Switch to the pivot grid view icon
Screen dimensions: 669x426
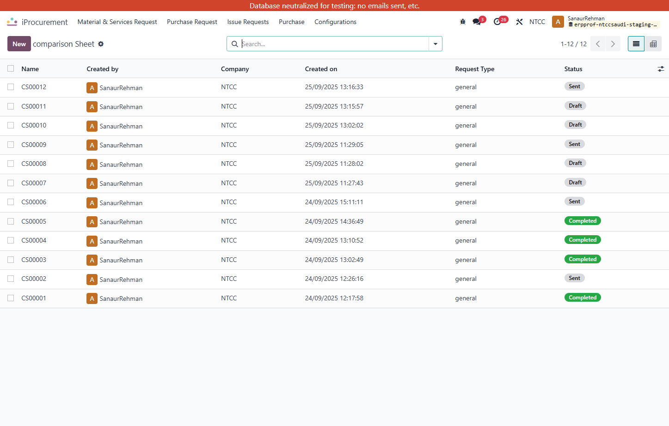pyautogui.click(x=653, y=44)
